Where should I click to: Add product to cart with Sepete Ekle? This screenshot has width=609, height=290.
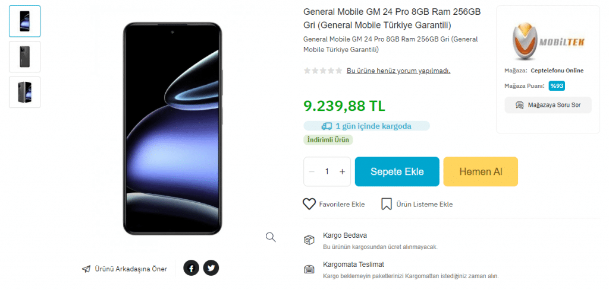pyautogui.click(x=397, y=171)
